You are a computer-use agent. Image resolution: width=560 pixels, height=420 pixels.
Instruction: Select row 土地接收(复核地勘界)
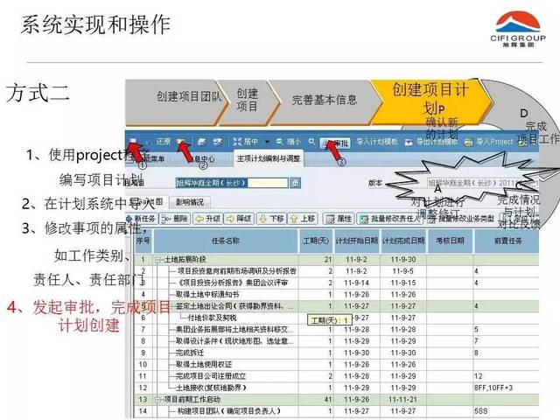pos(336,388)
